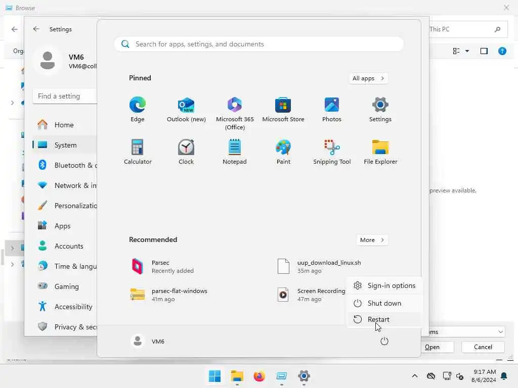The image size is (518, 388).
Task: Open VM6 account profile in Settings
Action: point(65,61)
